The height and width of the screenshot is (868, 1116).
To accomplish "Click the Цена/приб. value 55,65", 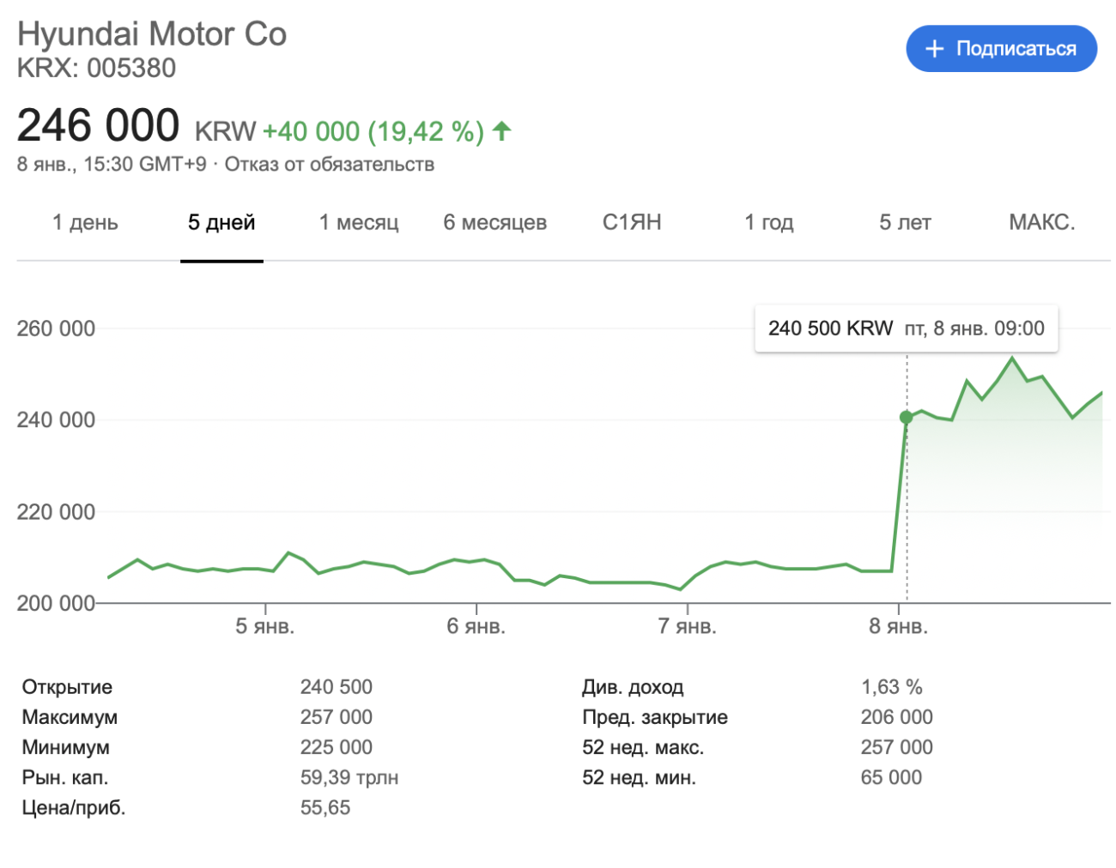I will 325,808.
